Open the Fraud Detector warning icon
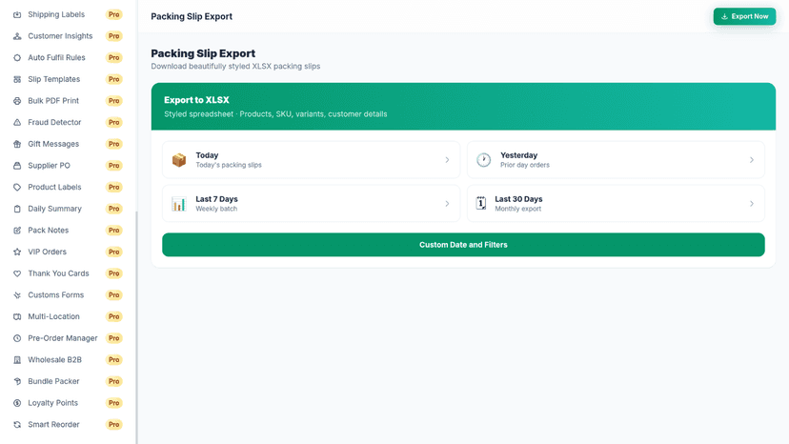This screenshot has width=789, height=444. pos(17,122)
